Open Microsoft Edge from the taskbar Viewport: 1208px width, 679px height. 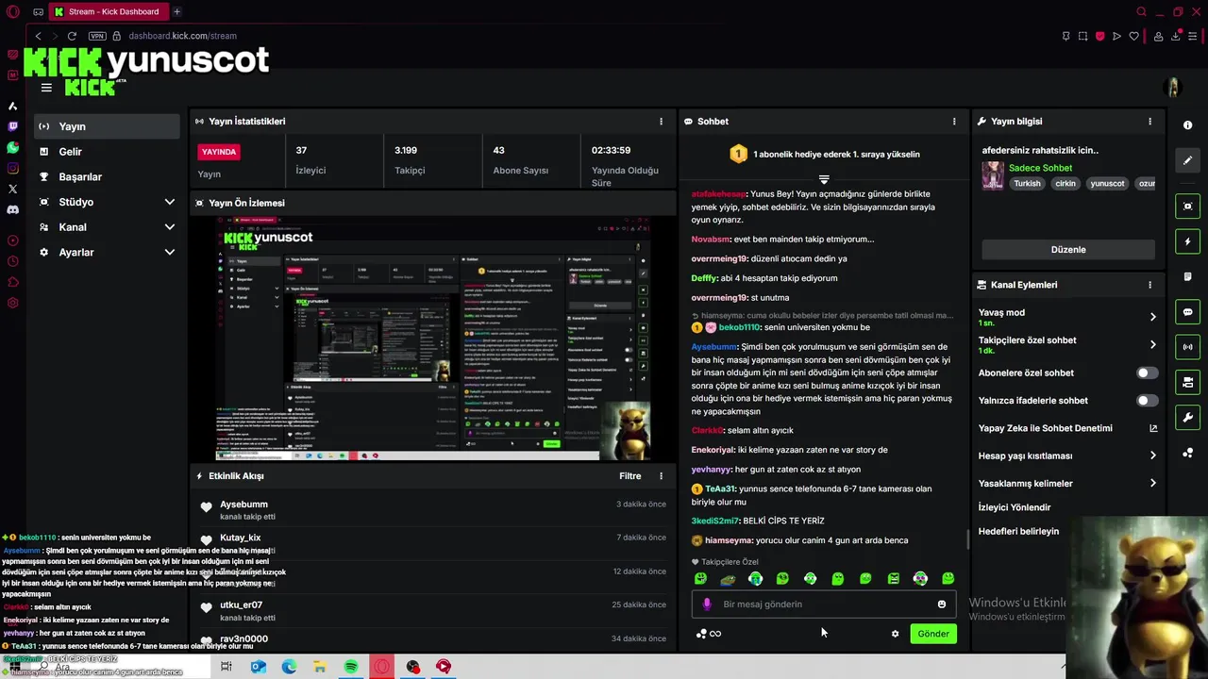pos(289,667)
